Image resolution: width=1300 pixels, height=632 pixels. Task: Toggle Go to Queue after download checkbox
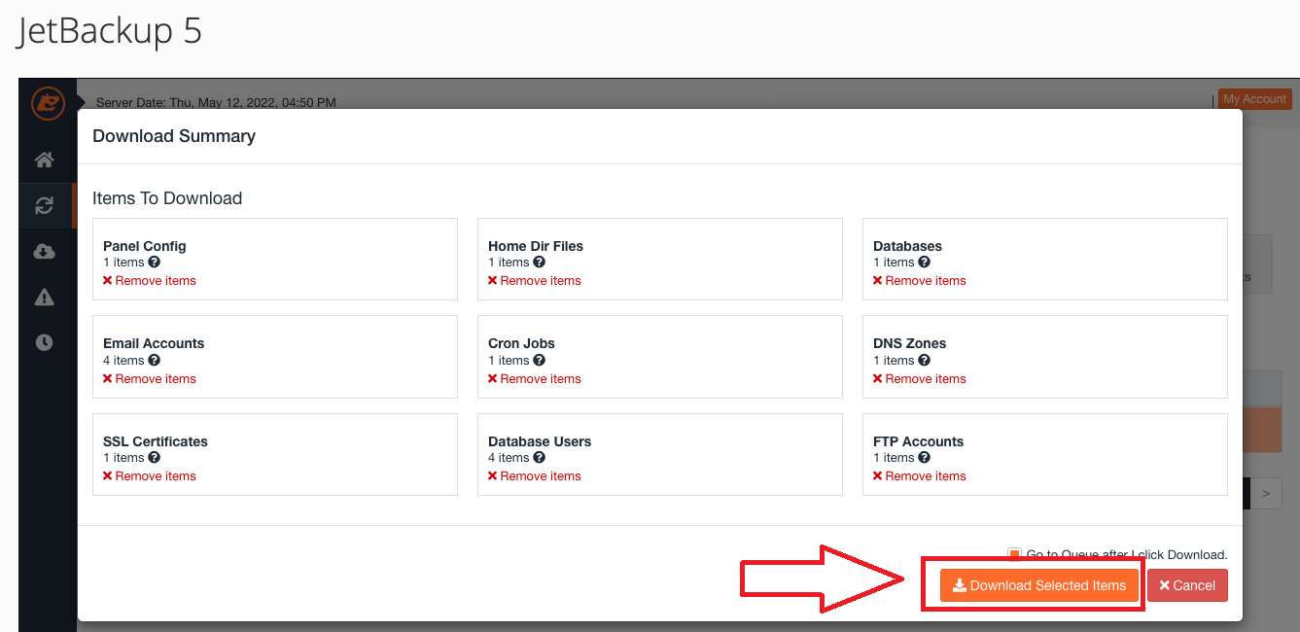(1015, 554)
